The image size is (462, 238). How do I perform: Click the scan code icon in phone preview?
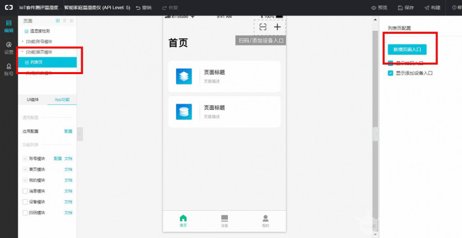click(x=262, y=27)
